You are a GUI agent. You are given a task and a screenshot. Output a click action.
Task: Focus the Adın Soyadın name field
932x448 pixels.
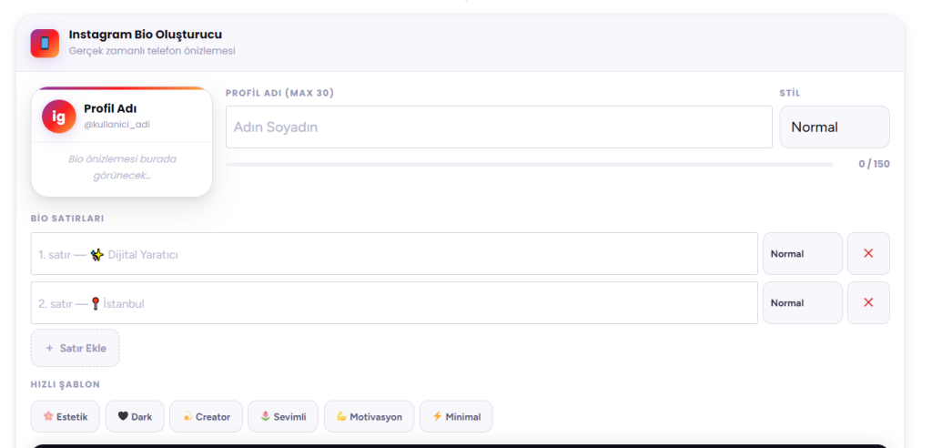pos(499,127)
